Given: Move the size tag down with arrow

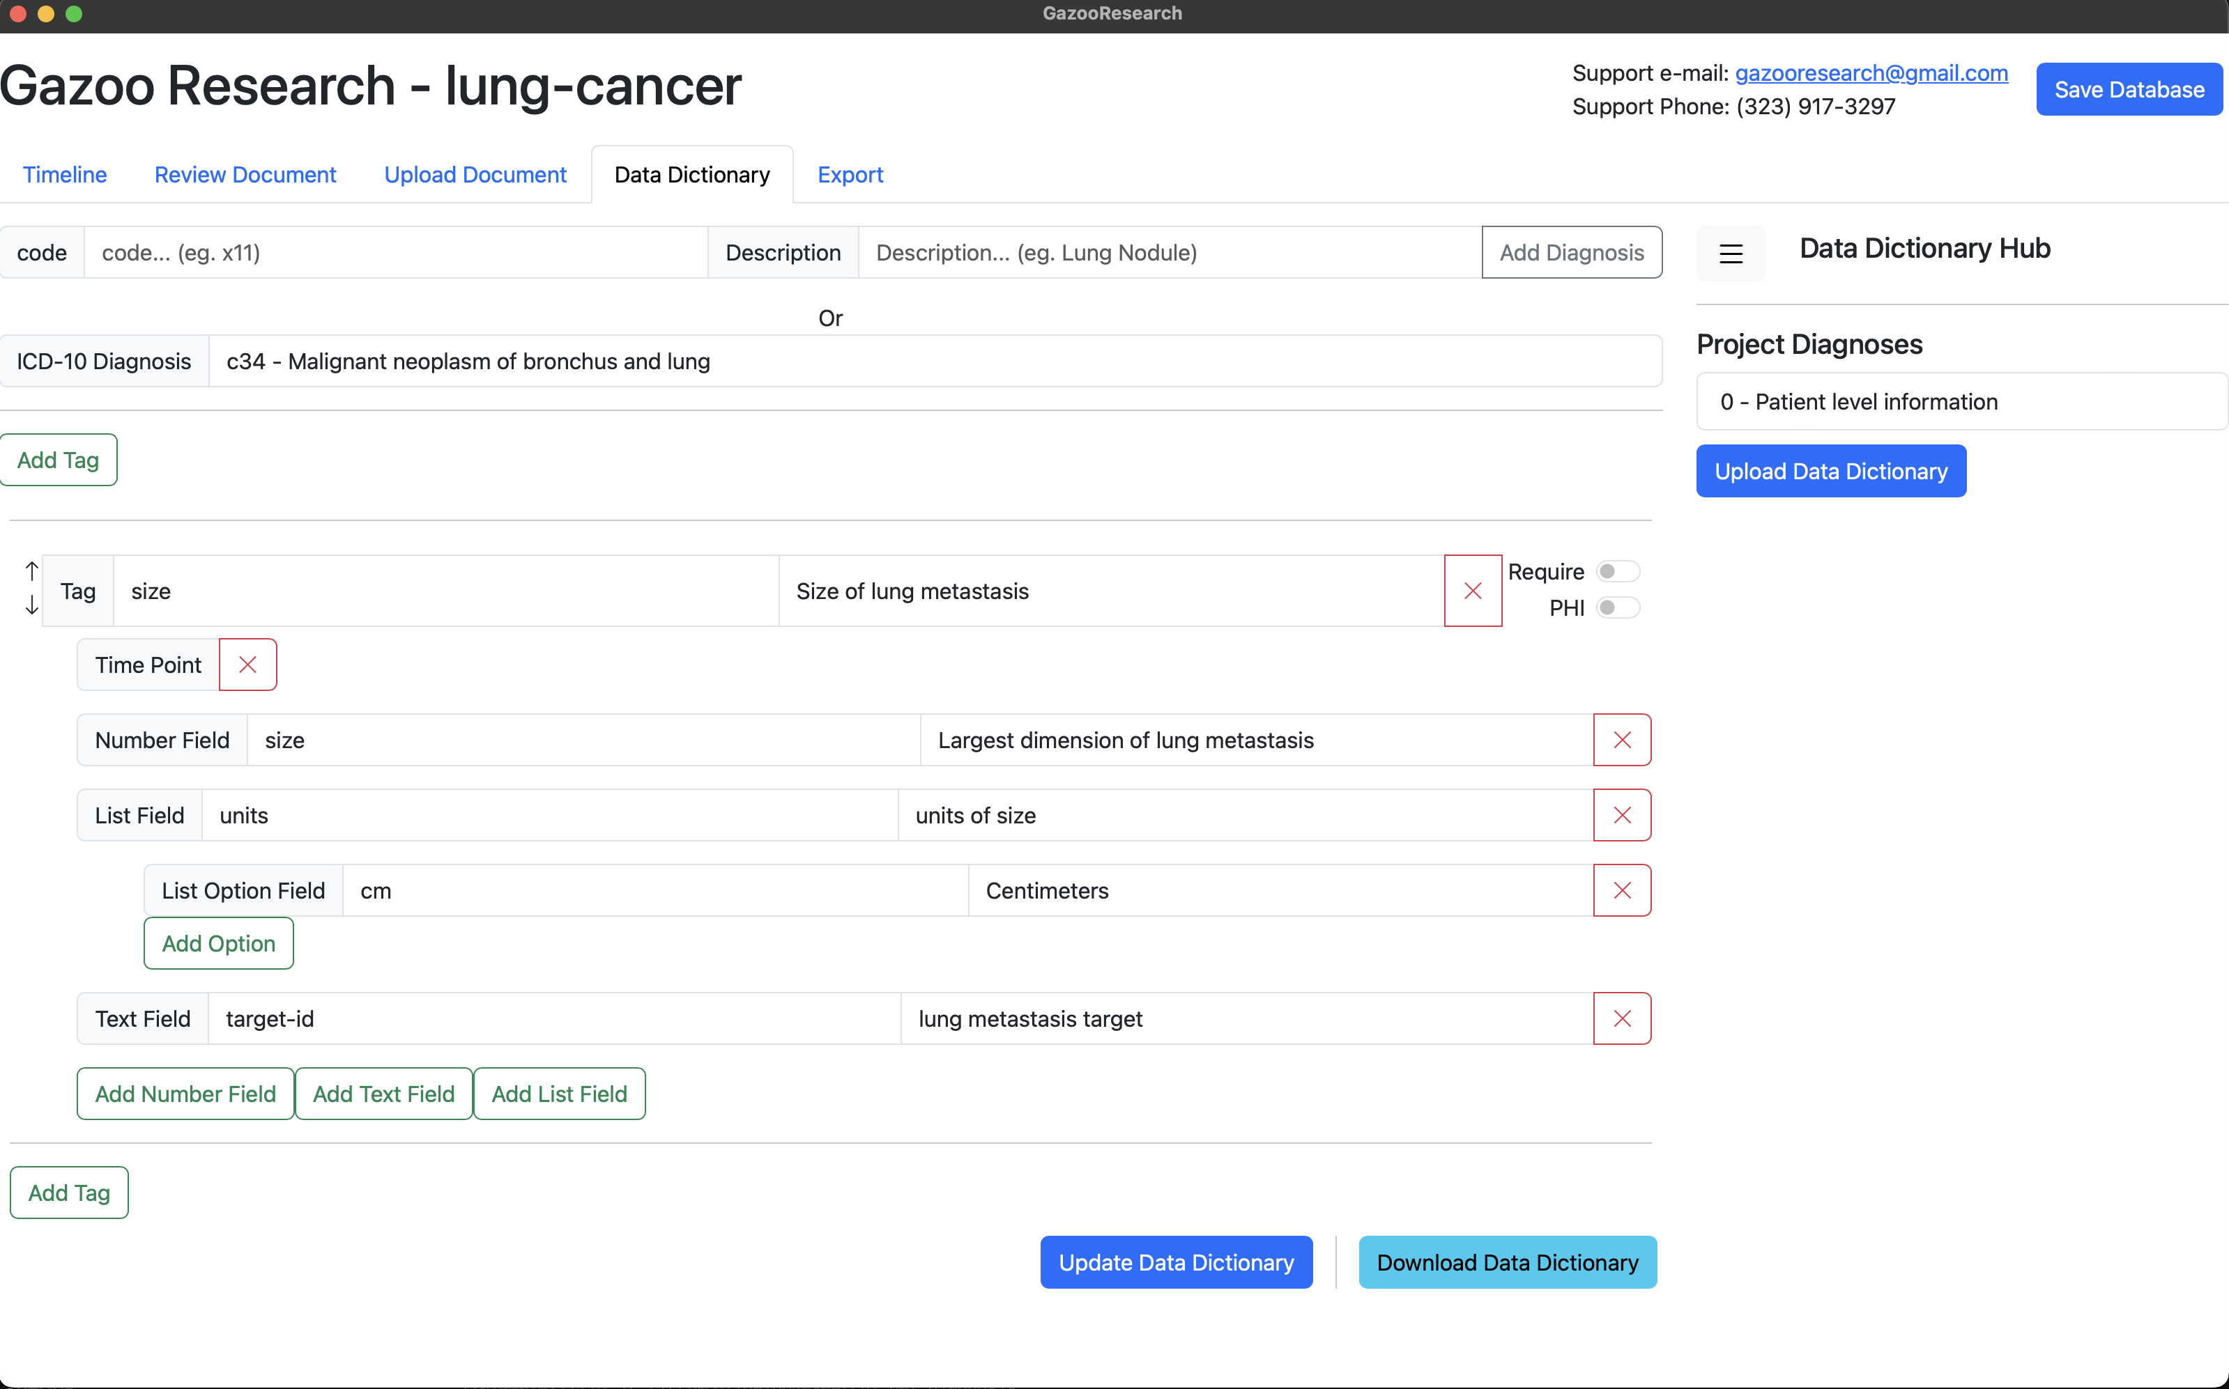Looking at the screenshot, I should [32, 605].
